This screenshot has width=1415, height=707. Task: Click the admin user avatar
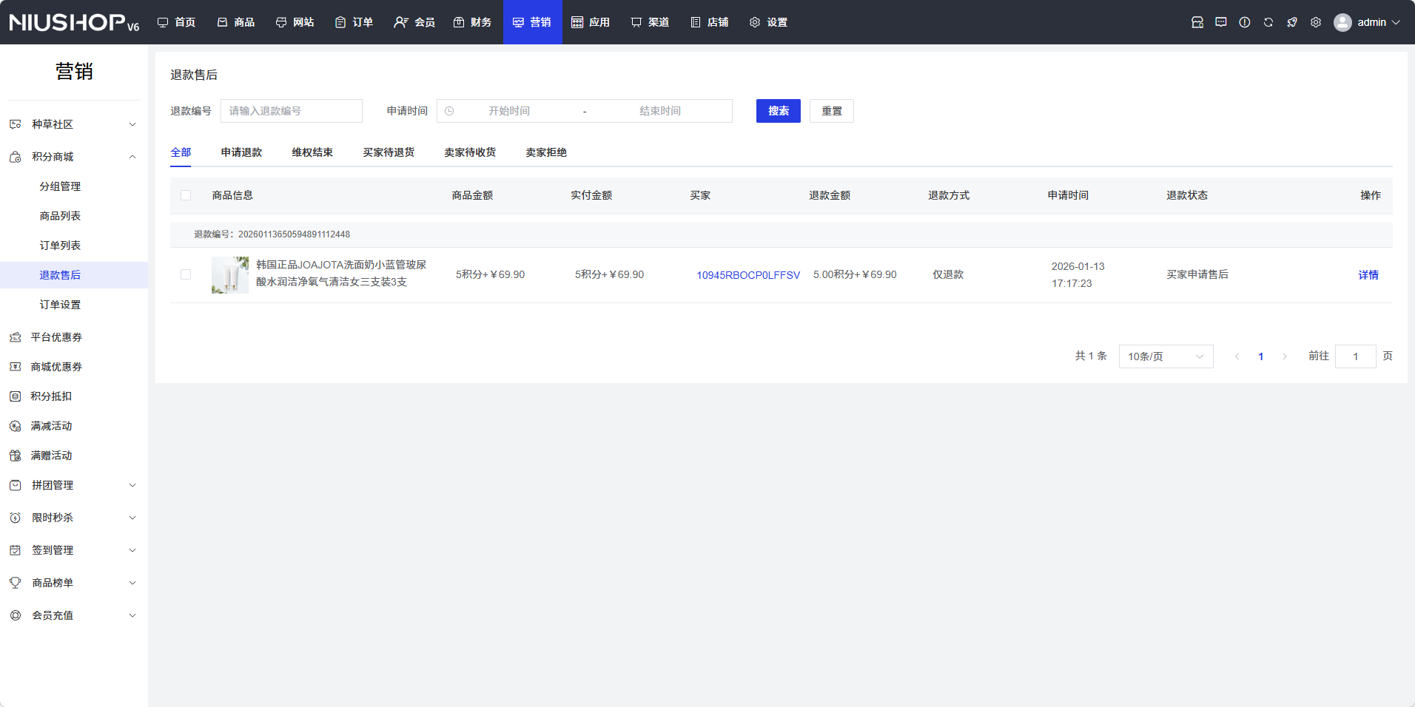pos(1342,22)
